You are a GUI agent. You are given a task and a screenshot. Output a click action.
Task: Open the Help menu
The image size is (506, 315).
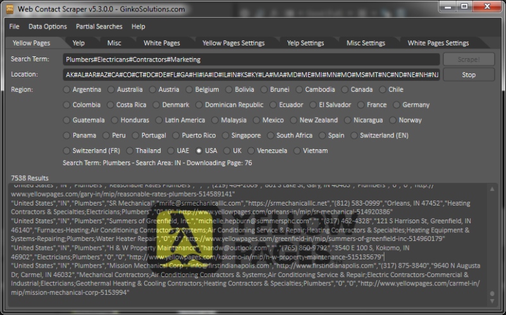[x=138, y=27]
